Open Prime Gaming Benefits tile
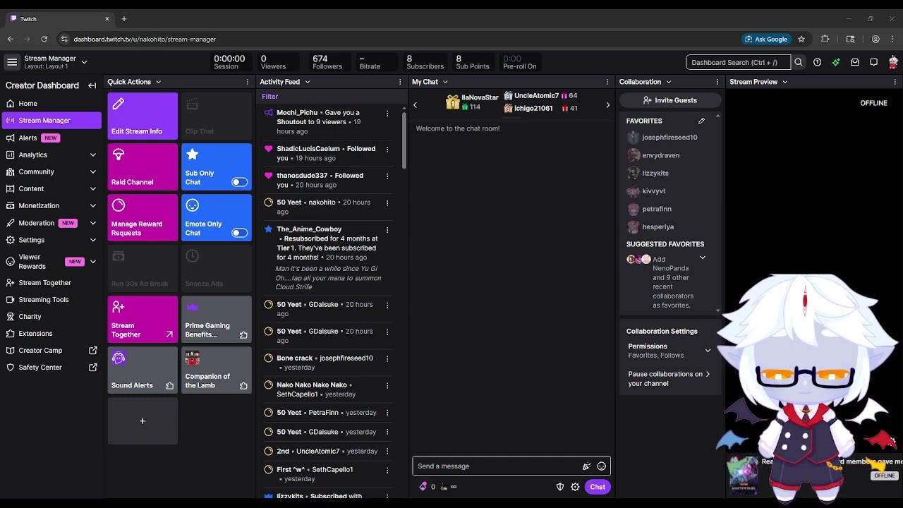Image resolution: width=903 pixels, height=508 pixels. pos(216,319)
